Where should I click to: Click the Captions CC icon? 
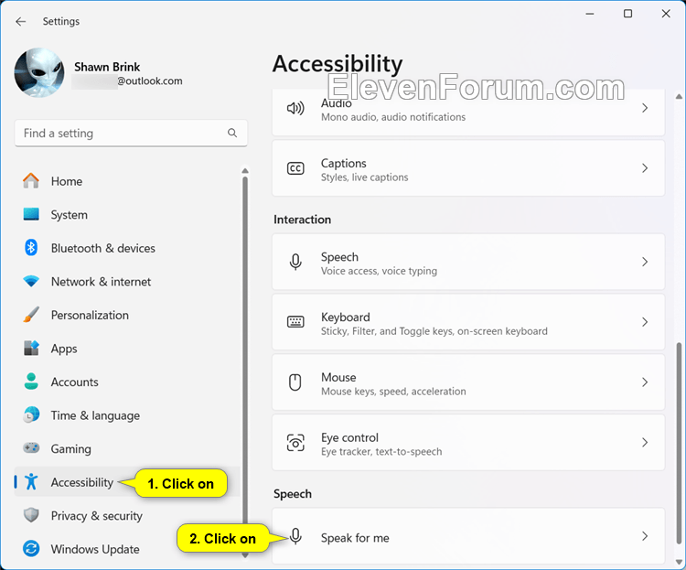point(295,168)
